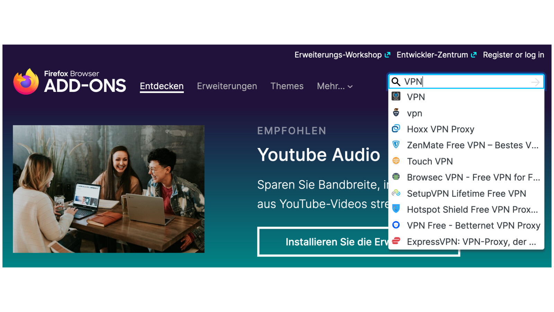554x312 pixels.
Task: Click the Betternet VPN icon
Action: pos(396,225)
